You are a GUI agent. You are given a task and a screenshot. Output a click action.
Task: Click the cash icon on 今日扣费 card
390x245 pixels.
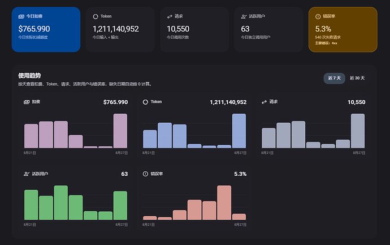tap(21, 16)
